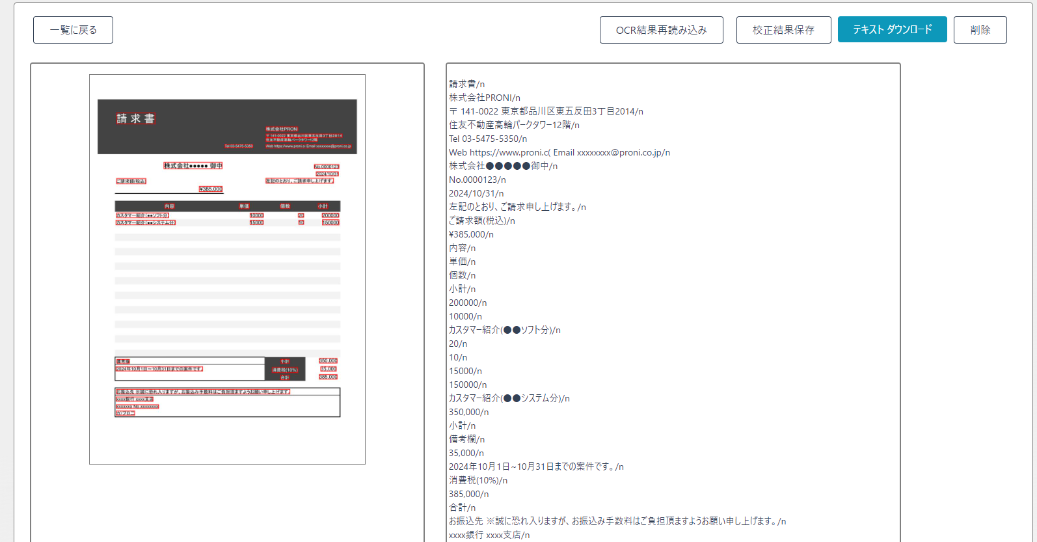The image size is (1037, 542).
Task: Download text via テキスト ダウンロード button
Action: [x=892, y=29]
